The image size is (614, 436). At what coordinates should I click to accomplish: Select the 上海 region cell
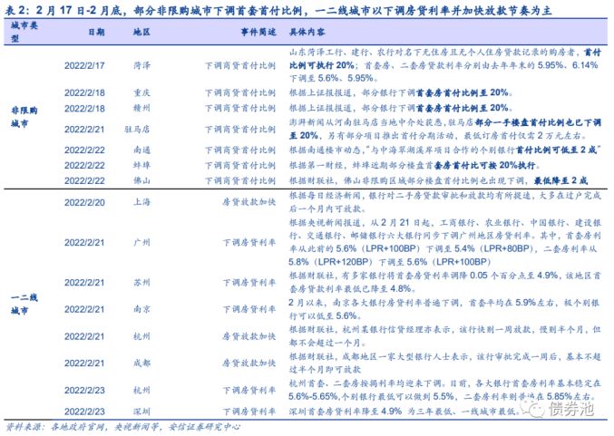coord(141,202)
